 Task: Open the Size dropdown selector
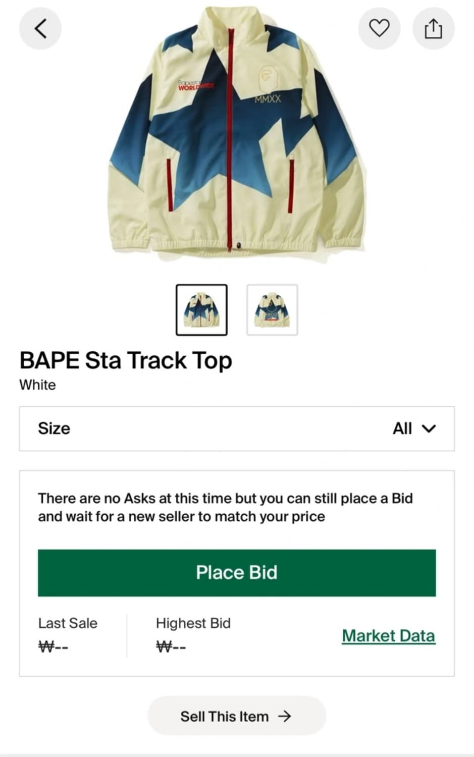[237, 428]
